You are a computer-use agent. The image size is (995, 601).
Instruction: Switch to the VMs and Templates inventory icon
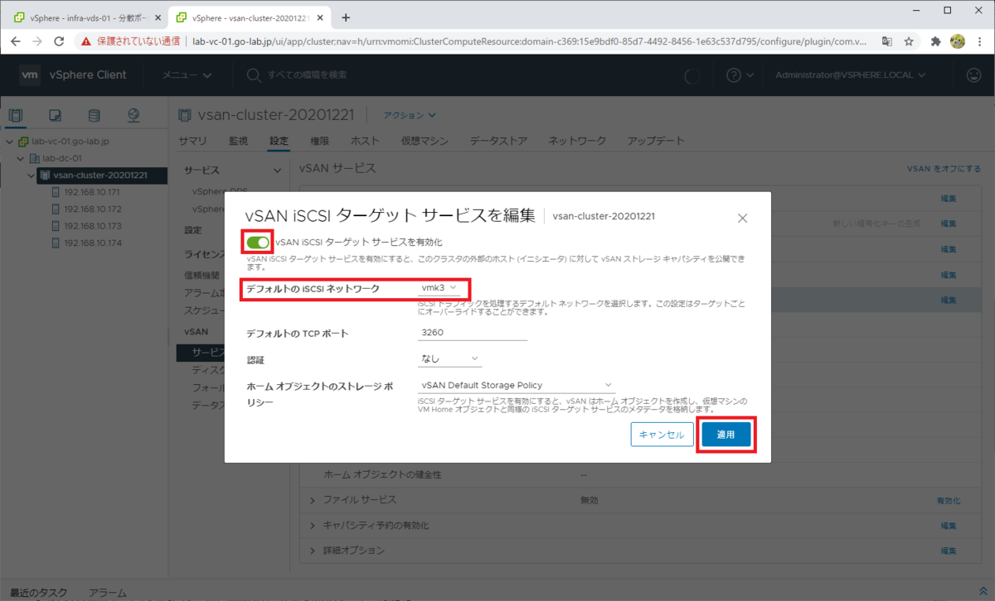[55, 115]
